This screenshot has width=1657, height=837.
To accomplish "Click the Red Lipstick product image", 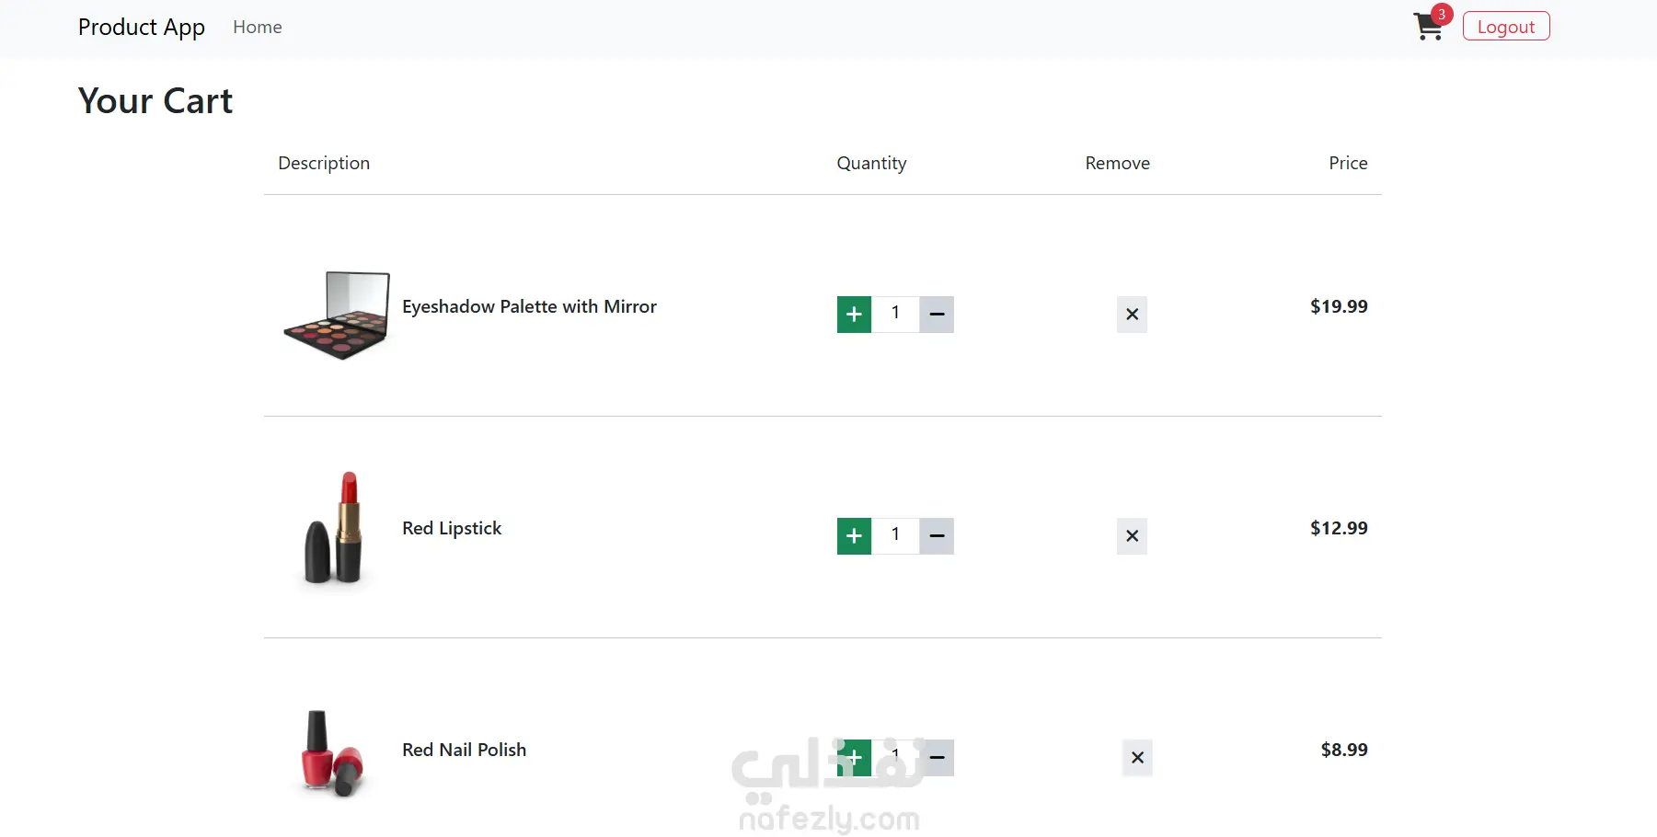I will (335, 529).
